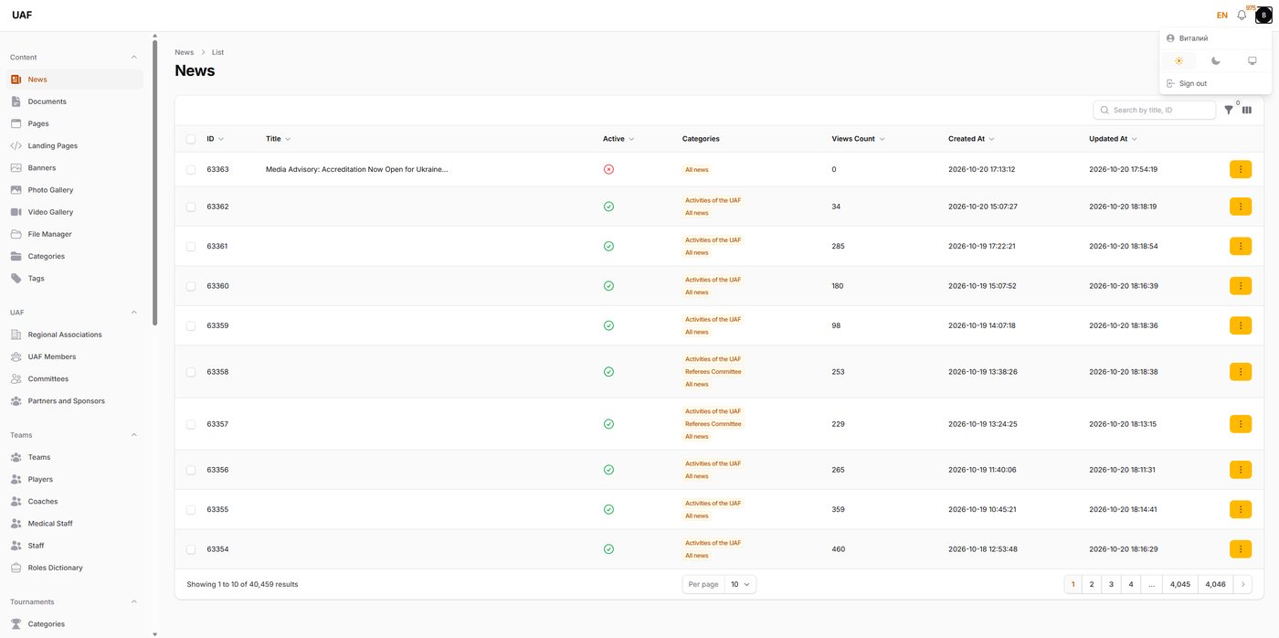Click the UAF logo in header
The width and height of the screenshot is (1279, 638).
(x=22, y=16)
